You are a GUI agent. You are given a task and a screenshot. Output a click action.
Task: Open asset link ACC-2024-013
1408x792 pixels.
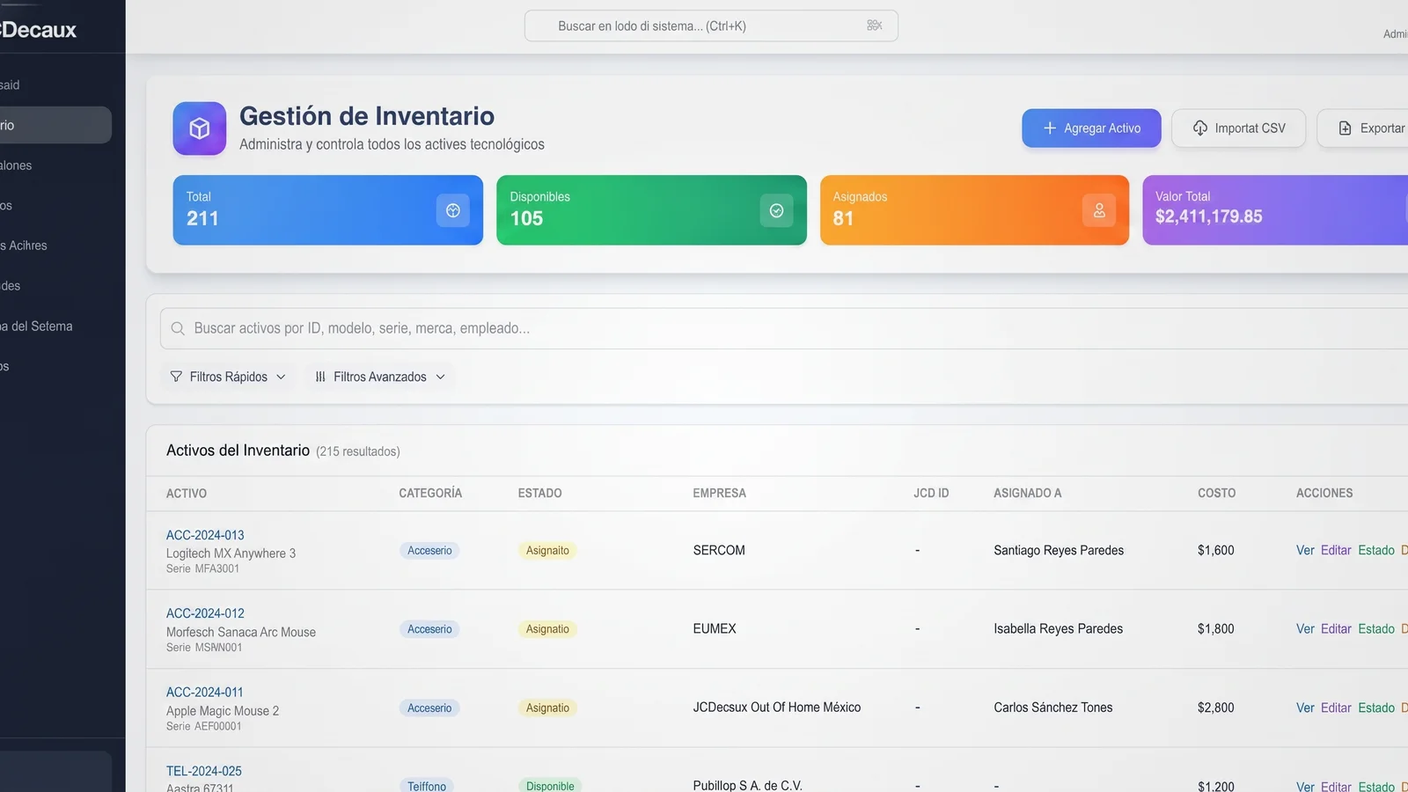pyautogui.click(x=205, y=535)
